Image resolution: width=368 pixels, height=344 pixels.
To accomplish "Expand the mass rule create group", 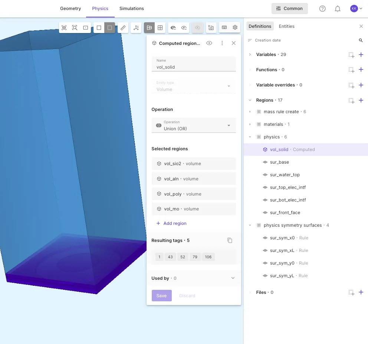I will click(x=250, y=112).
